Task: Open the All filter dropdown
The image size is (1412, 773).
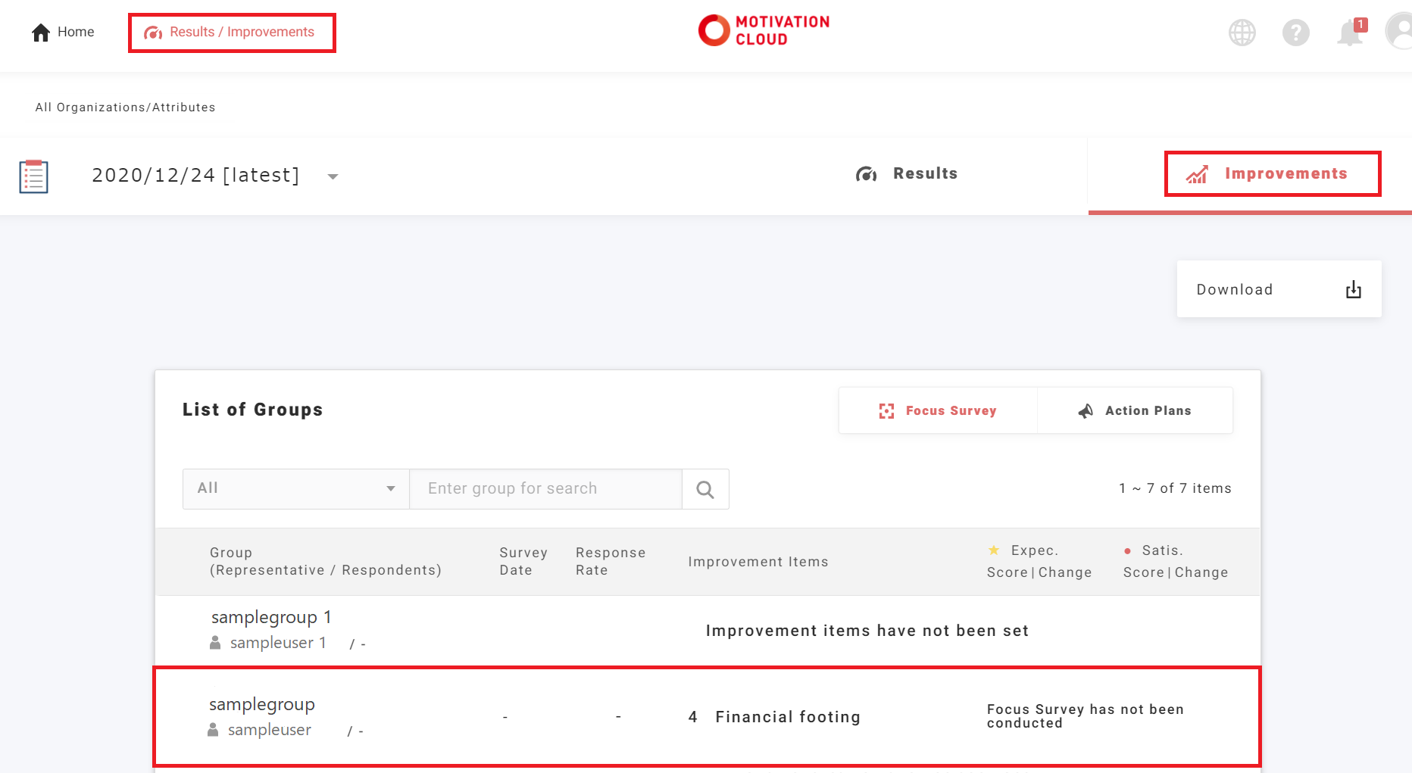Action: [x=295, y=489]
